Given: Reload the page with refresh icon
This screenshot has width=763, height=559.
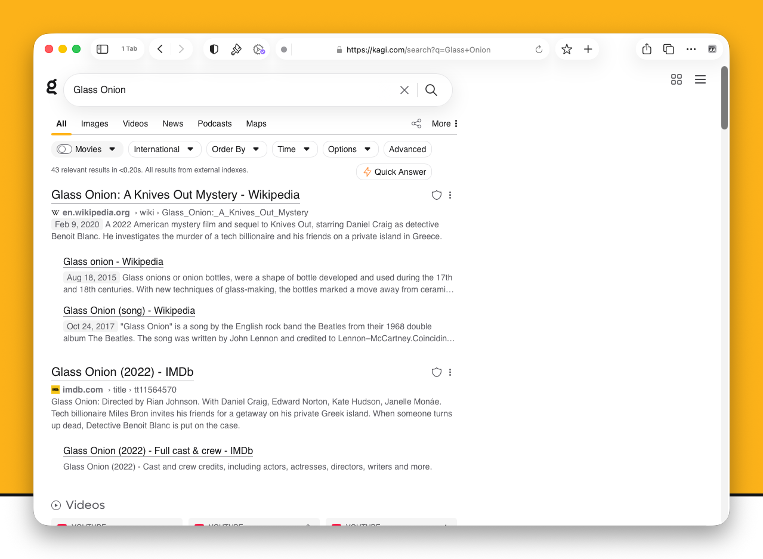Looking at the screenshot, I should coord(539,50).
